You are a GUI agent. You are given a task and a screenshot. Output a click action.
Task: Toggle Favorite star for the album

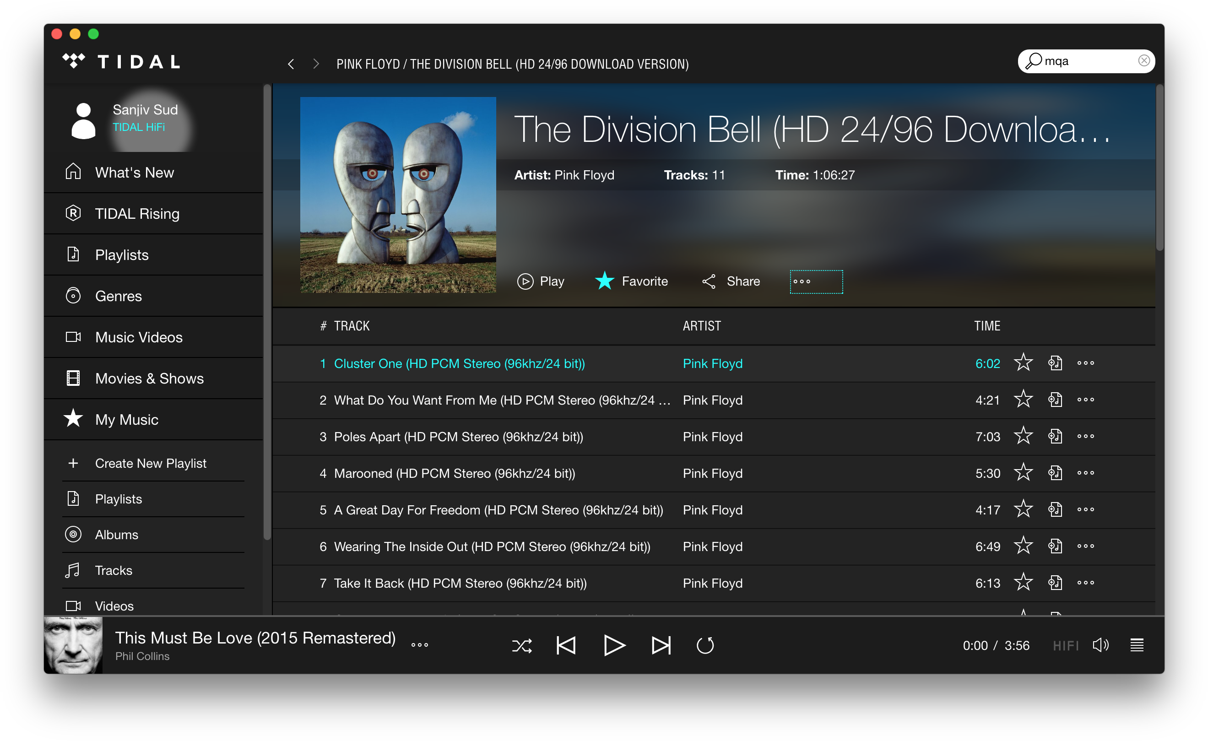pos(631,281)
